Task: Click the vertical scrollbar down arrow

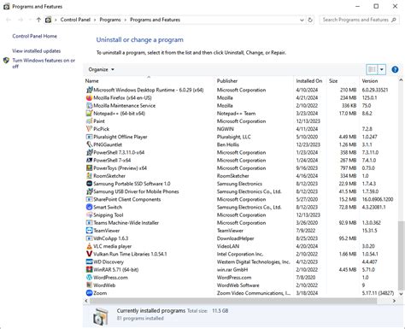Action: pos(401,293)
